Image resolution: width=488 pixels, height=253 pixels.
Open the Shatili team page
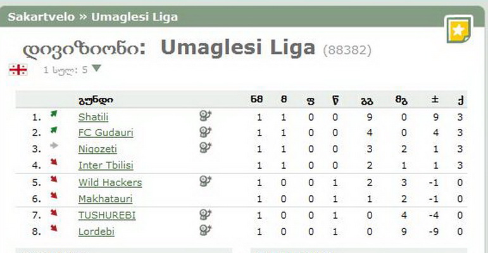tap(94, 117)
